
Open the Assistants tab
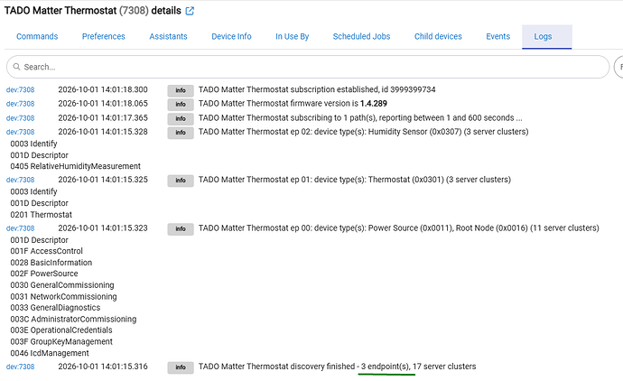[168, 36]
